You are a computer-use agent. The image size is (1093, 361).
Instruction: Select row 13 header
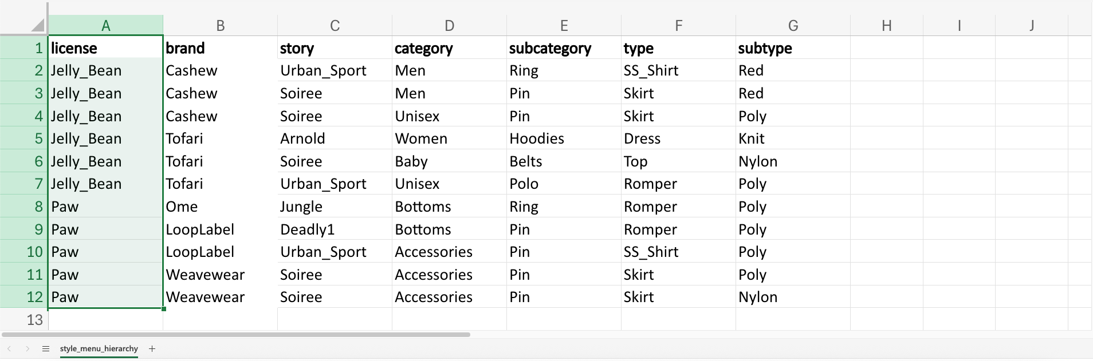(24, 320)
